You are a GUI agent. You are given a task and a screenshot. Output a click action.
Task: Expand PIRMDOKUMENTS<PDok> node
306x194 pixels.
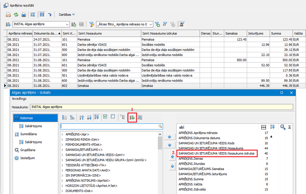[62, 145]
